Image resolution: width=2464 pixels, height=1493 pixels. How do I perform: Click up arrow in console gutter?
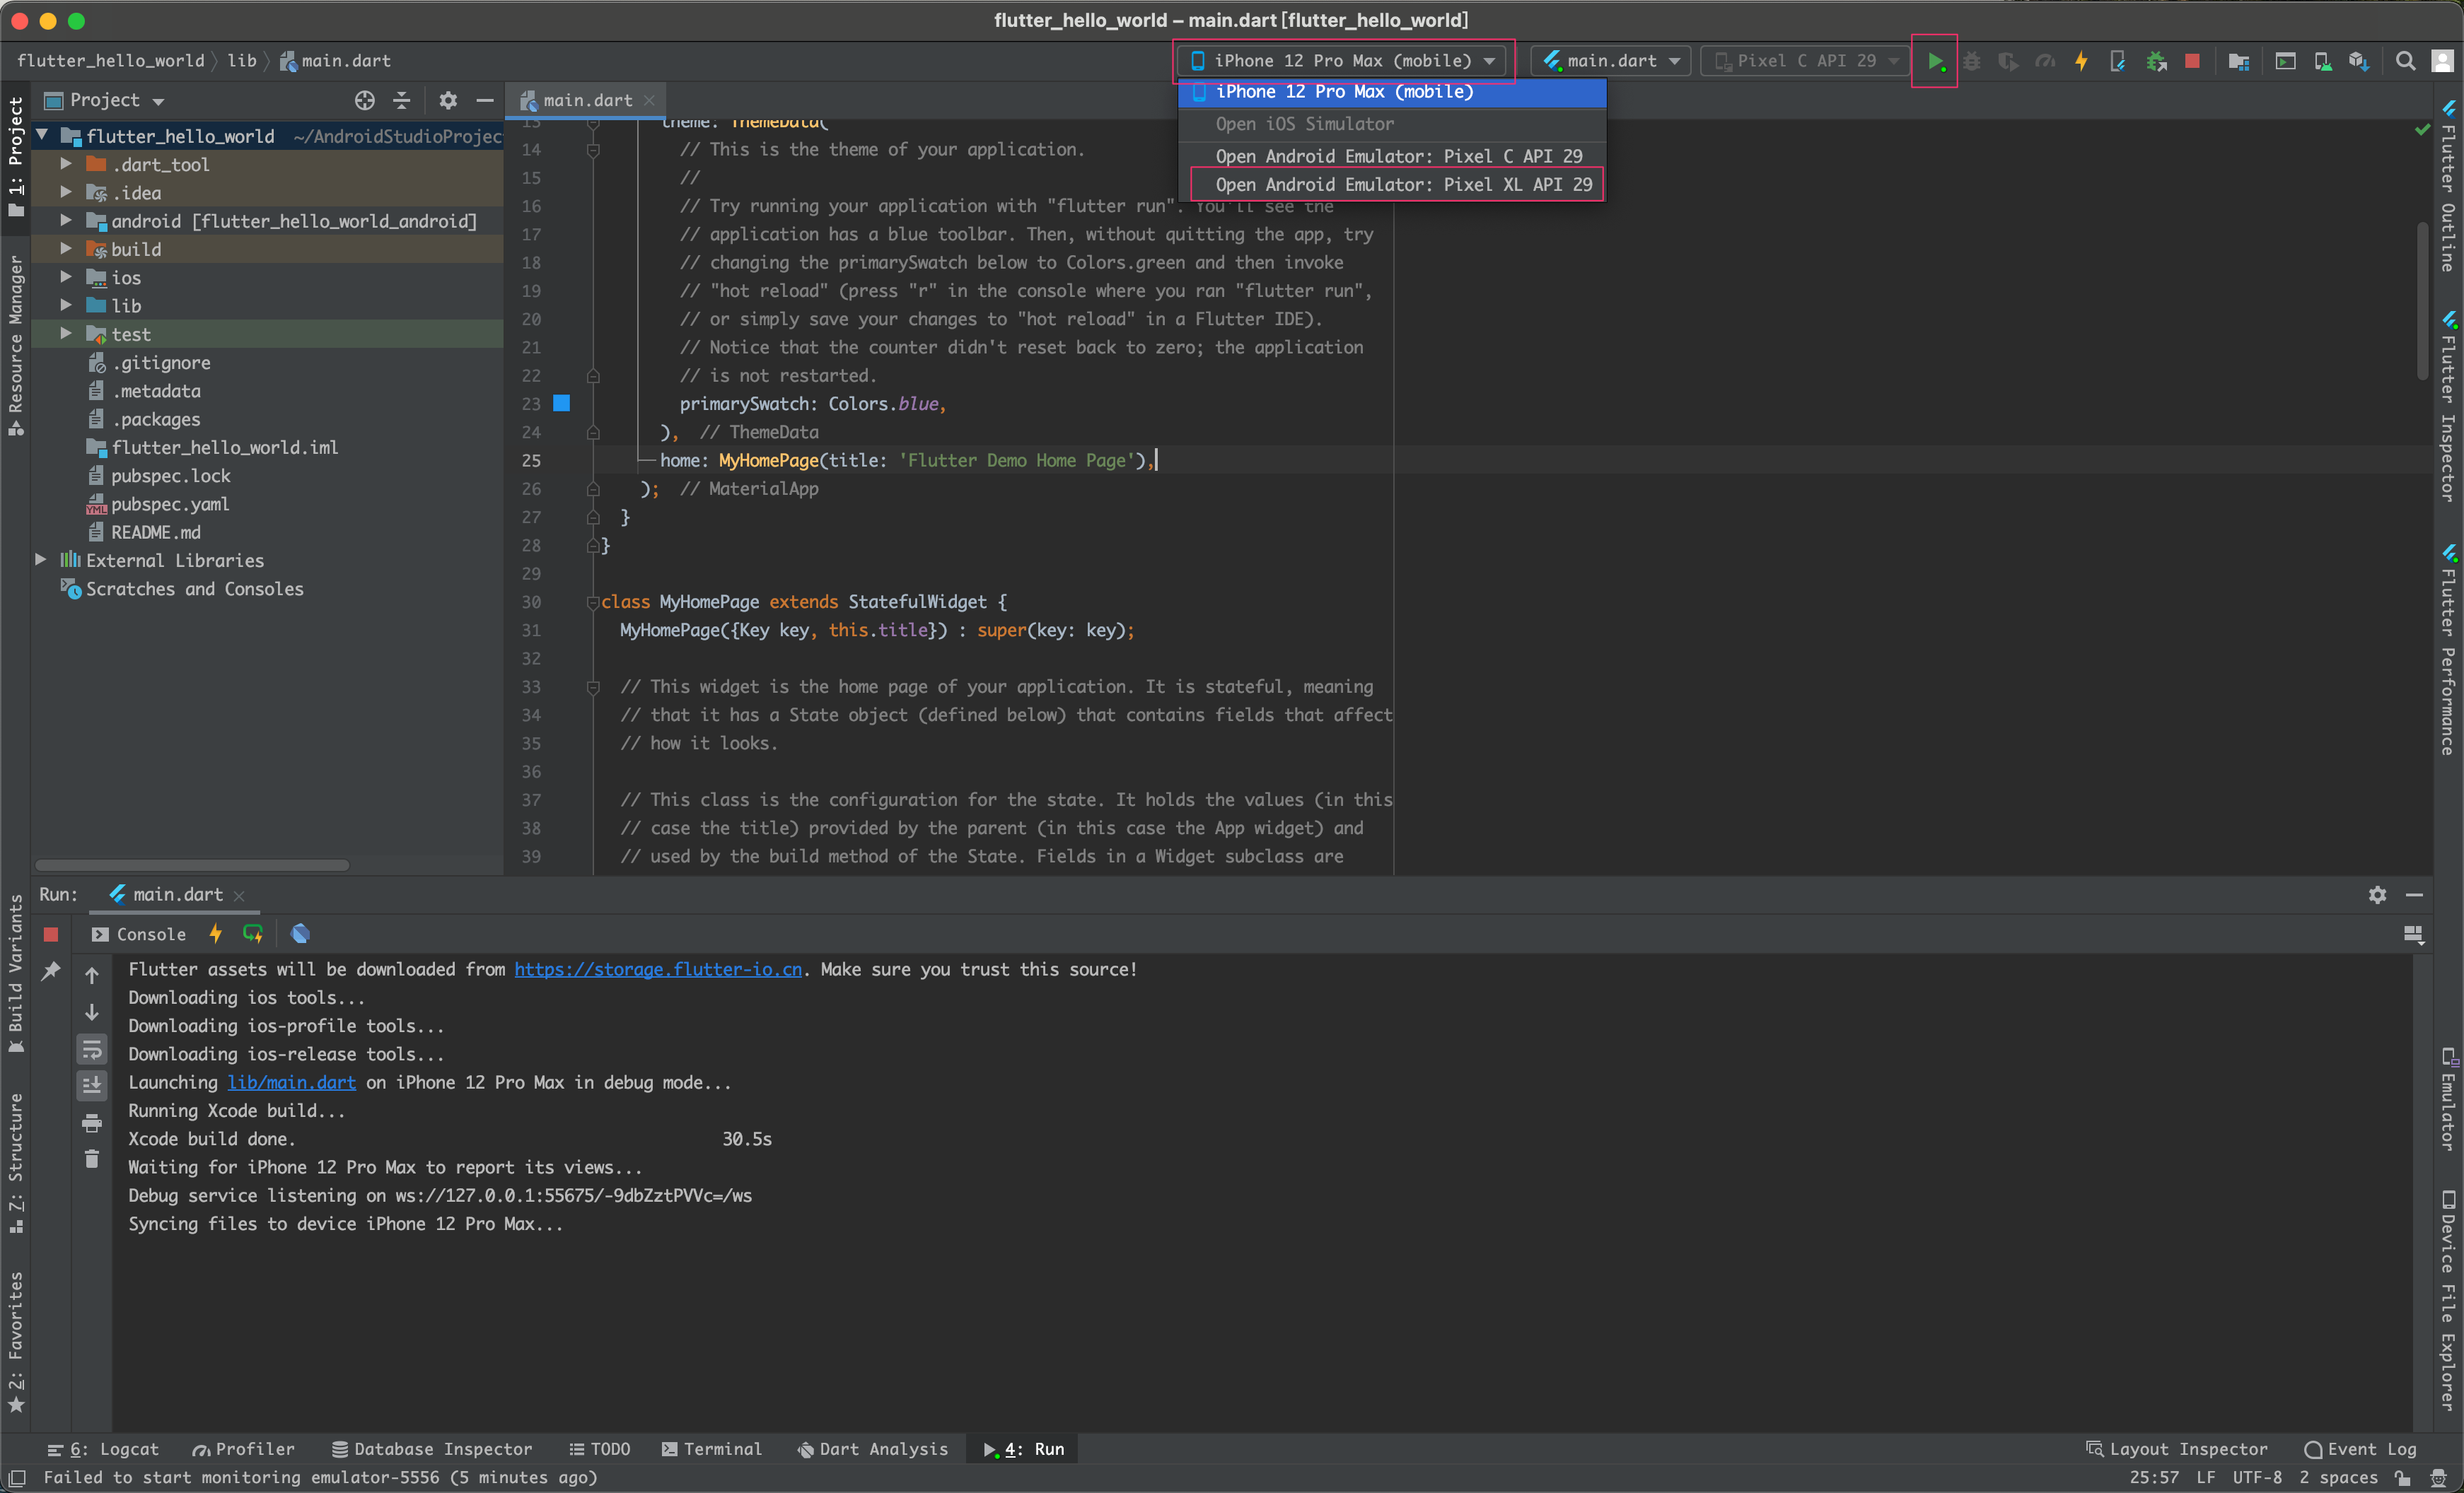(92, 976)
